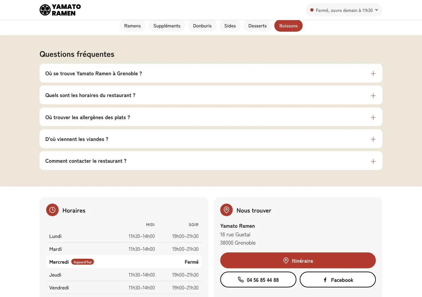Click the red closed-status dot in the header
The height and width of the screenshot is (297, 422).
point(312,10)
